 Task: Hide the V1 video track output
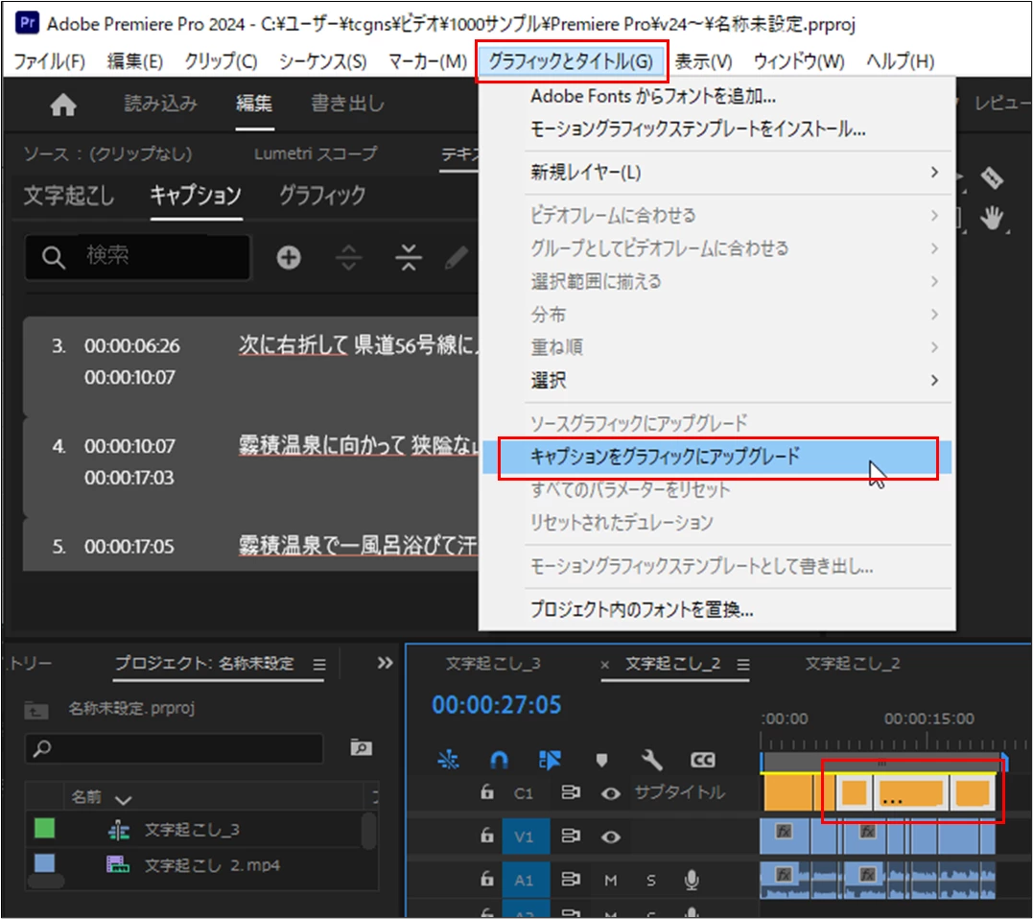coord(611,837)
